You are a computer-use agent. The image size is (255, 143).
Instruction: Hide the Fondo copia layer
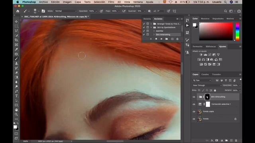[x=194, y=112]
